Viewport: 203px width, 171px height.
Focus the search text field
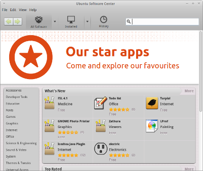(162, 22)
